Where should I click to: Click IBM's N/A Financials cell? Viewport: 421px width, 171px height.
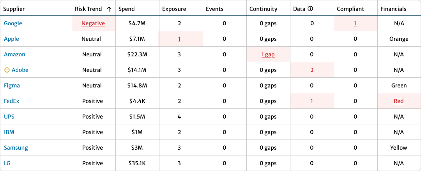[x=399, y=132]
